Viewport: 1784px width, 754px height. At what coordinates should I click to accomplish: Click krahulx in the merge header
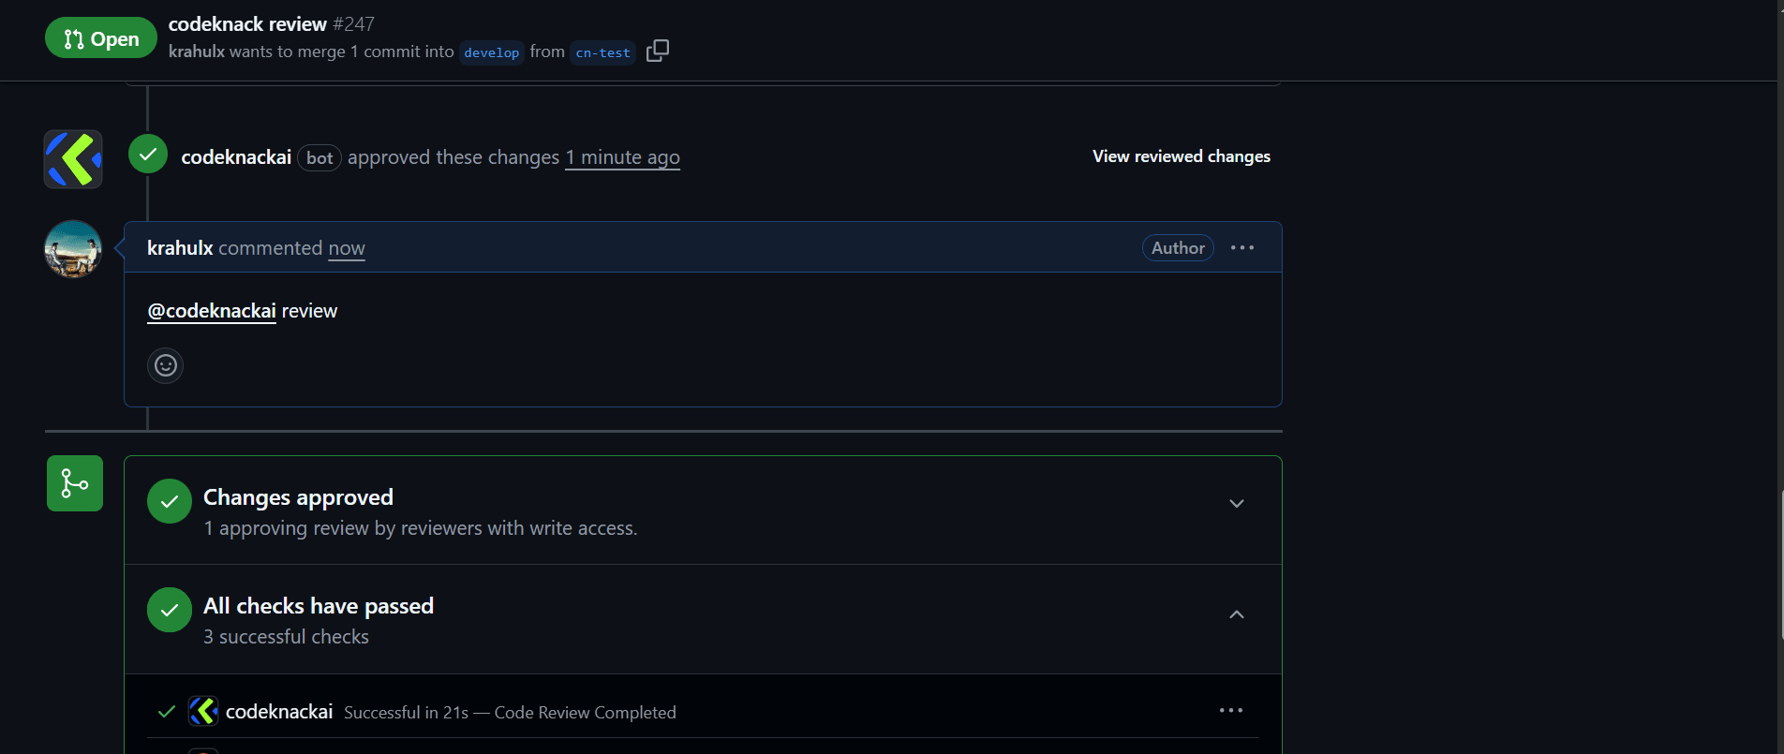tap(197, 52)
